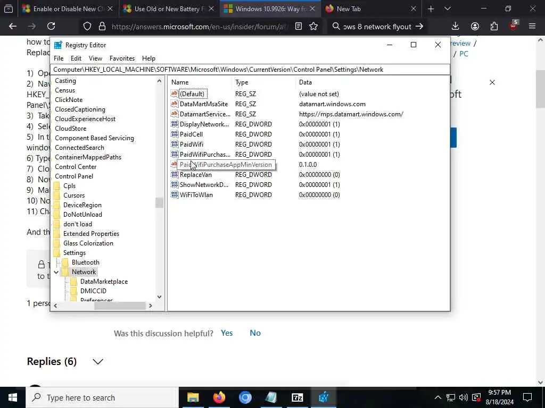545x408 pixels.
Task: Open the Firefox account icon
Action: pos(475,27)
